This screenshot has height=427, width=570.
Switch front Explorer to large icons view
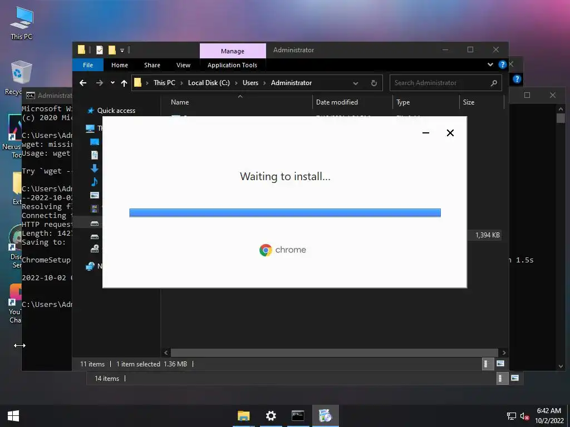click(500, 364)
